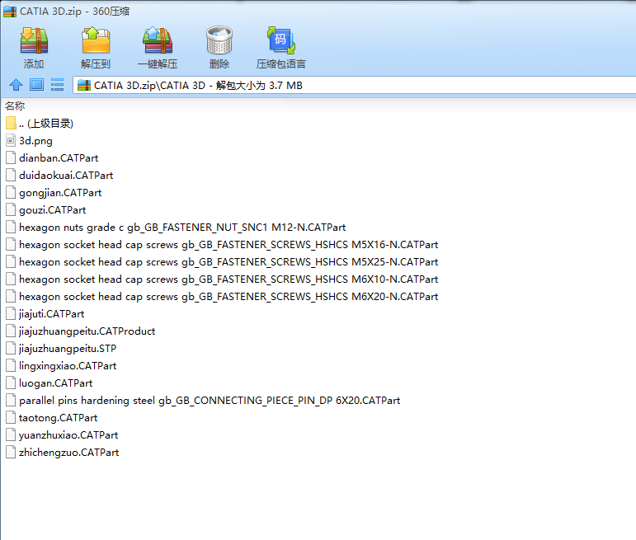Click the 删除 (Delete) trash icon

219,40
